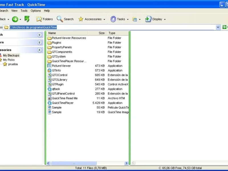Image resolution: width=228 pixels, height=171 pixels.
Task: Toggle the Folders pane button
Action: pos(44,19)
